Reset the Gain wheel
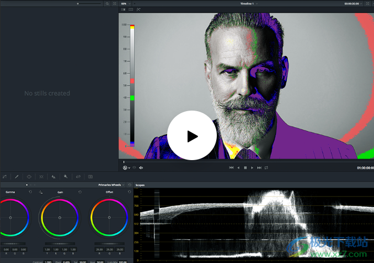374x263 pixels. click(x=80, y=192)
